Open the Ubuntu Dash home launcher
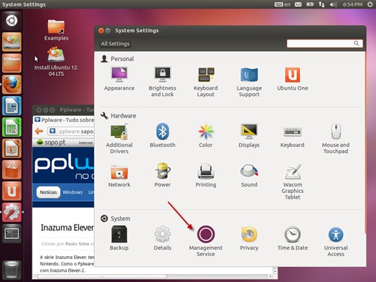 [11, 21]
